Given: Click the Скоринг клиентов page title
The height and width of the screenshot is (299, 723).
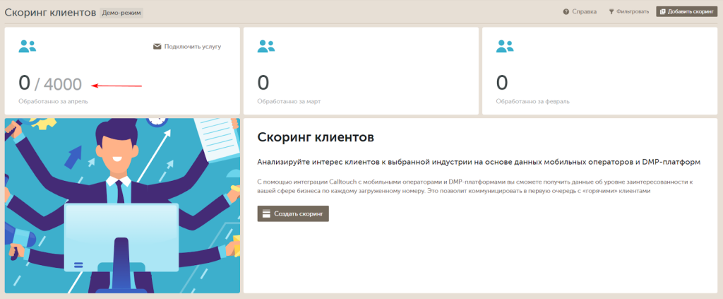Looking at the screenshot, I should coord(50,12).
